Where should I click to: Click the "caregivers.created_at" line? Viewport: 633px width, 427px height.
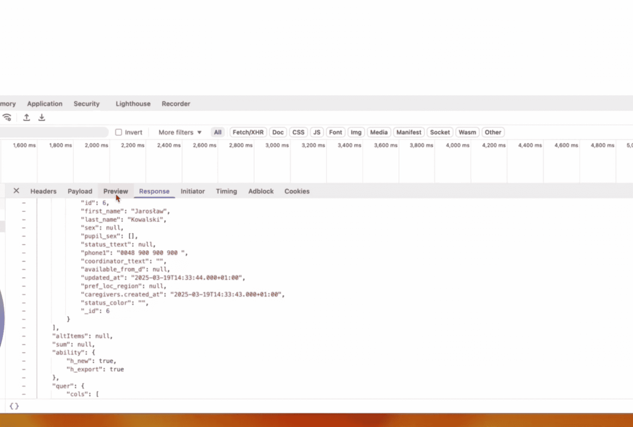[x=183, y=295]
